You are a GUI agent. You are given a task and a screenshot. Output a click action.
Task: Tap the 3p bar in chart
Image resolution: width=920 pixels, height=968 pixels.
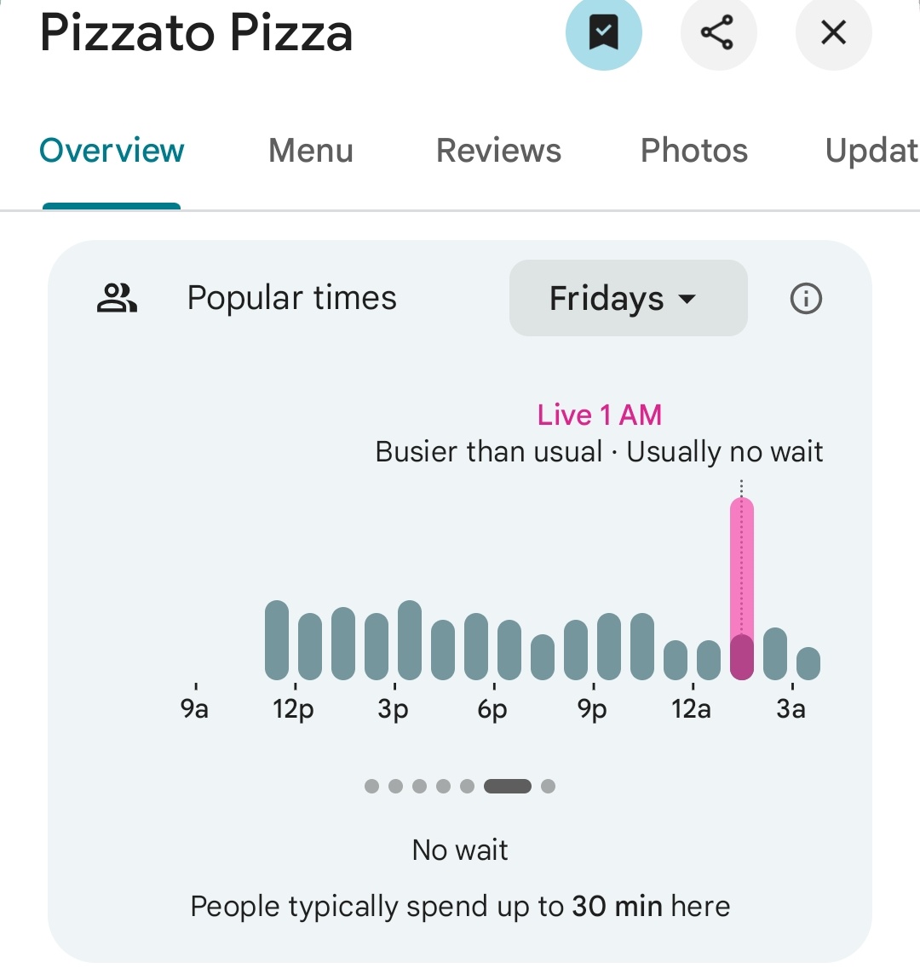coord(410,639)
